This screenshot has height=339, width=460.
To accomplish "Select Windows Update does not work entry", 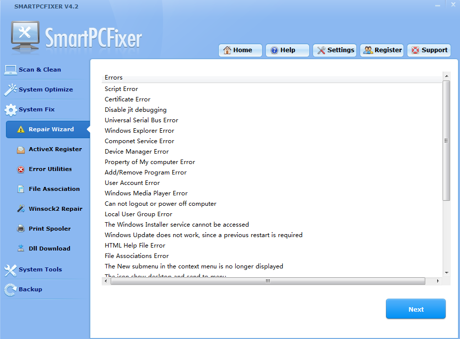I will point(203,235).
